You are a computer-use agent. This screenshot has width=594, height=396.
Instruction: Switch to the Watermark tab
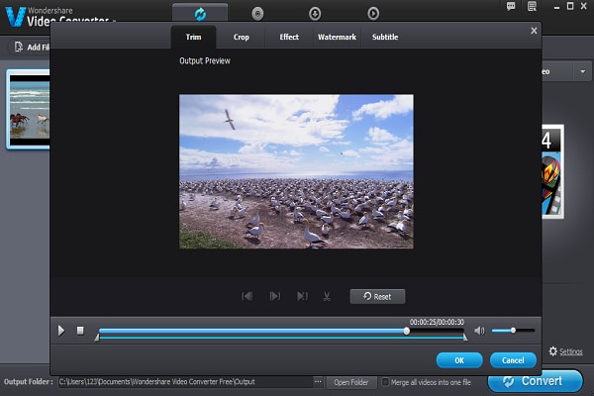tap(337, 37)
